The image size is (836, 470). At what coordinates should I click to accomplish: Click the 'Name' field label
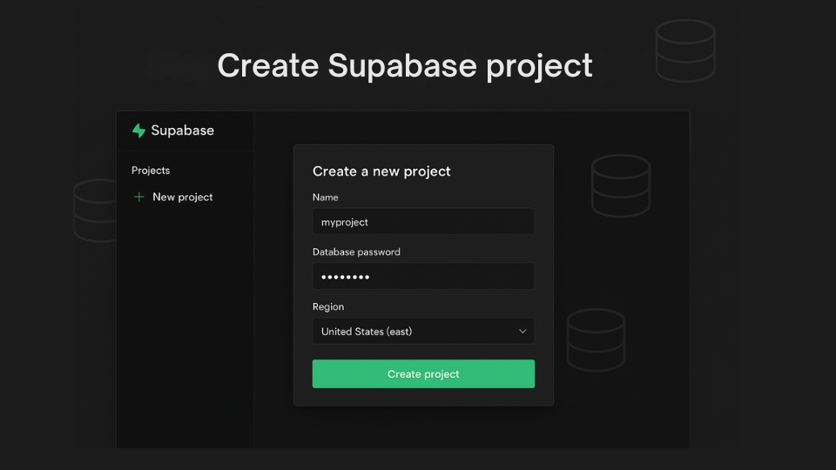tap(325, 198)
